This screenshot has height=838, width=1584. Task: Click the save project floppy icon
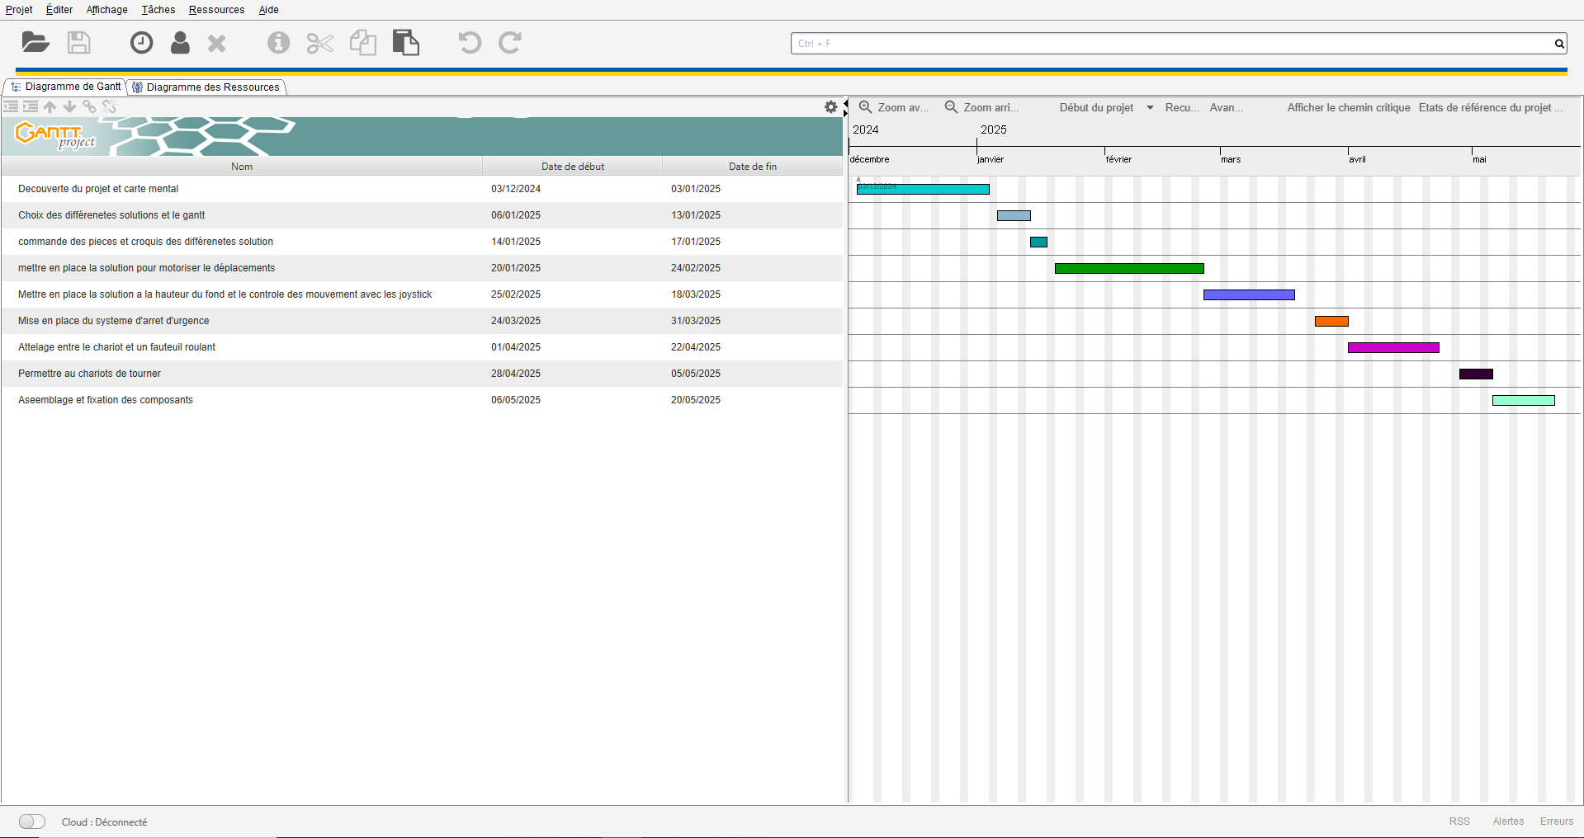[x=79, y=43]
